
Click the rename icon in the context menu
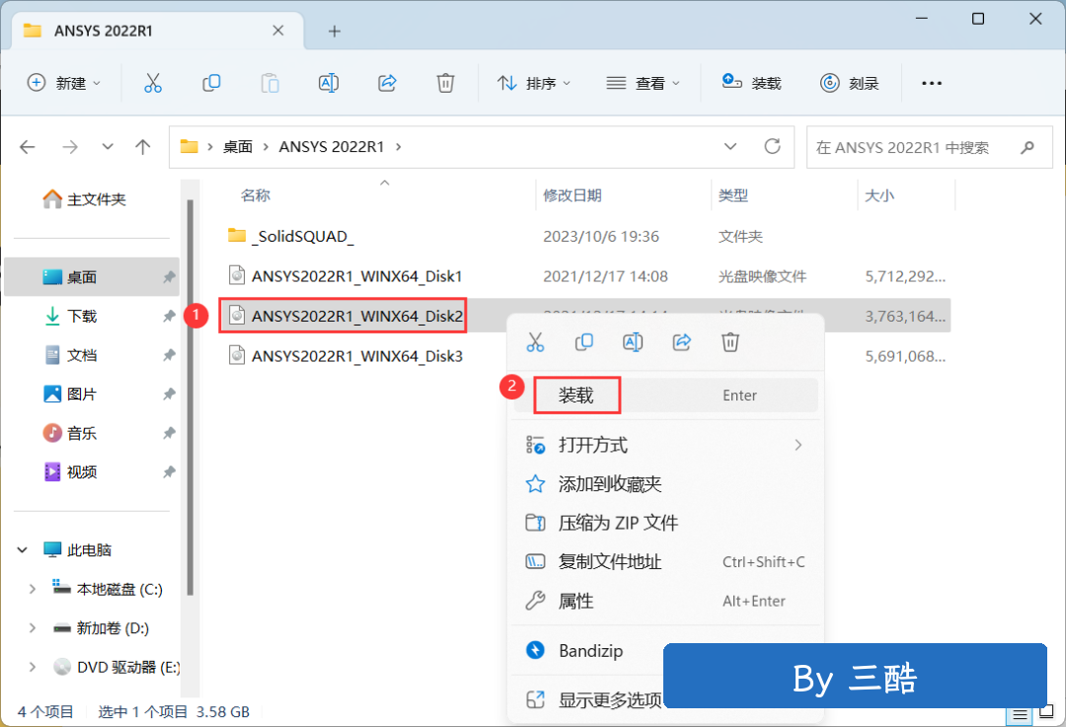633,341
